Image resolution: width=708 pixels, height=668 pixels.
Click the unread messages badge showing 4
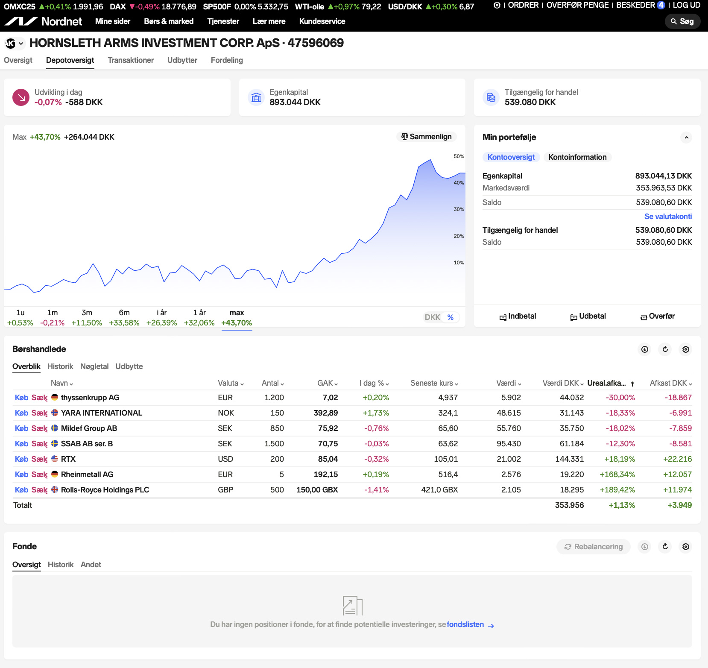click(x=661, y=5)
